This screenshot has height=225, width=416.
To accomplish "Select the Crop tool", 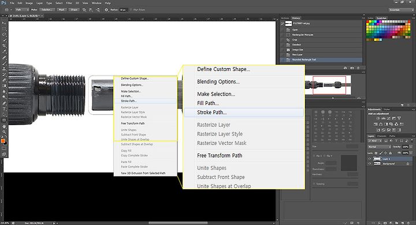I will tap(4, 46).
